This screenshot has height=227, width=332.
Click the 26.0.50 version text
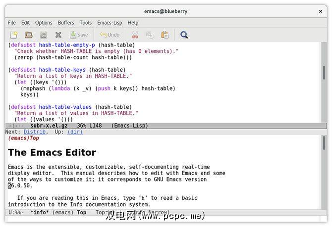click(20, 185)
